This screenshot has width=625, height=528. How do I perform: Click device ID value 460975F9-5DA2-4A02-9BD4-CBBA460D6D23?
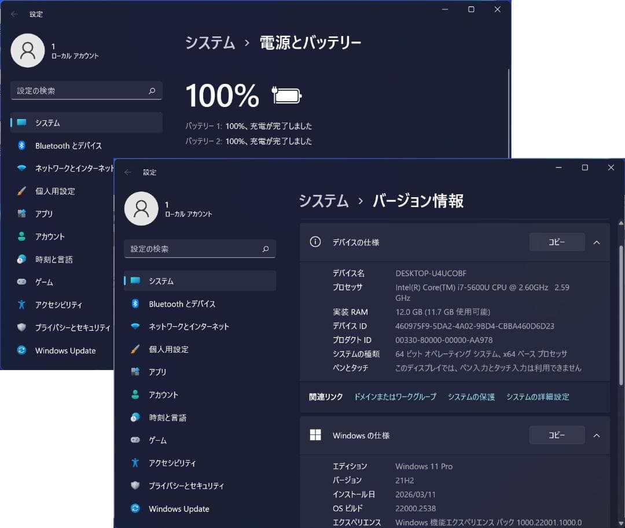pos(475,326)
